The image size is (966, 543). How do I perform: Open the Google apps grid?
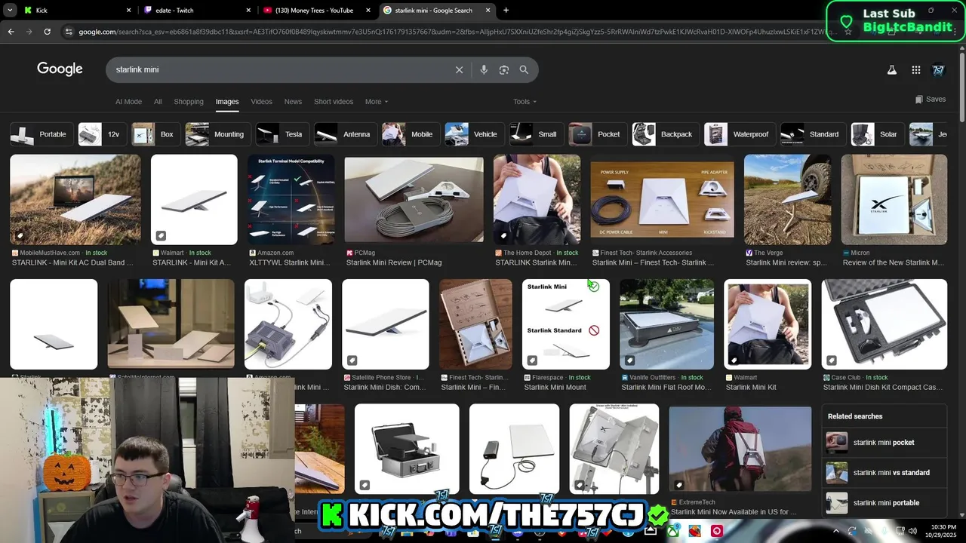[x=915, y=69]
